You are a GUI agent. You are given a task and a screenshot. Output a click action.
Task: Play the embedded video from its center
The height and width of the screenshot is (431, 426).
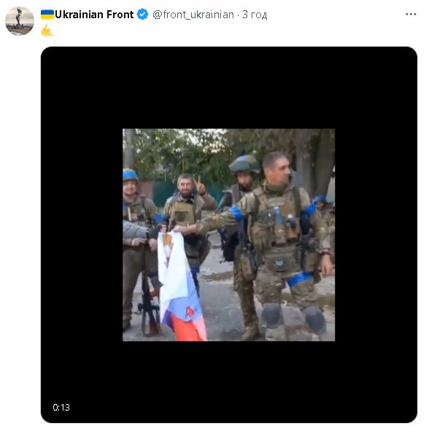point(229,235)
